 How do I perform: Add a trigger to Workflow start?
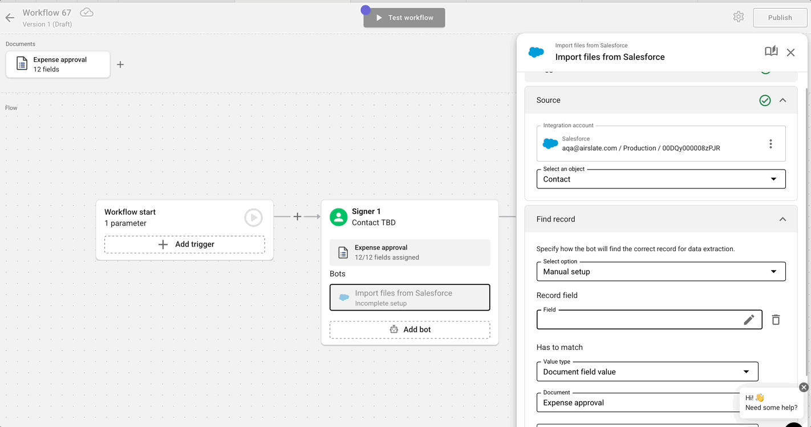(x=184, y=244)
